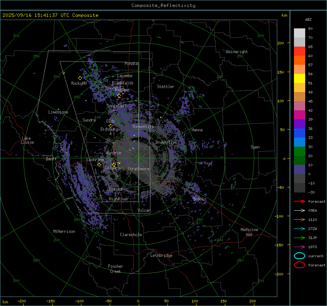Click the HighRiver map label

(x=119, y=199)
